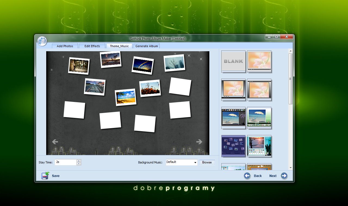Click the doorway photo in the preview

79,66
